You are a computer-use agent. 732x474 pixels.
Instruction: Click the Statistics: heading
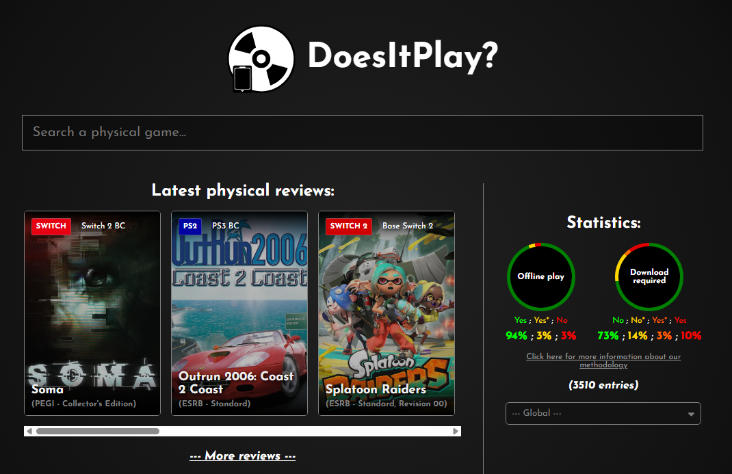click(603, 222)
